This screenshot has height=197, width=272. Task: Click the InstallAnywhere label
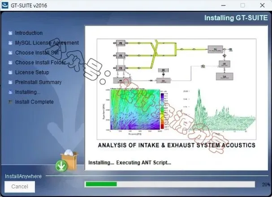pos(23,176)
